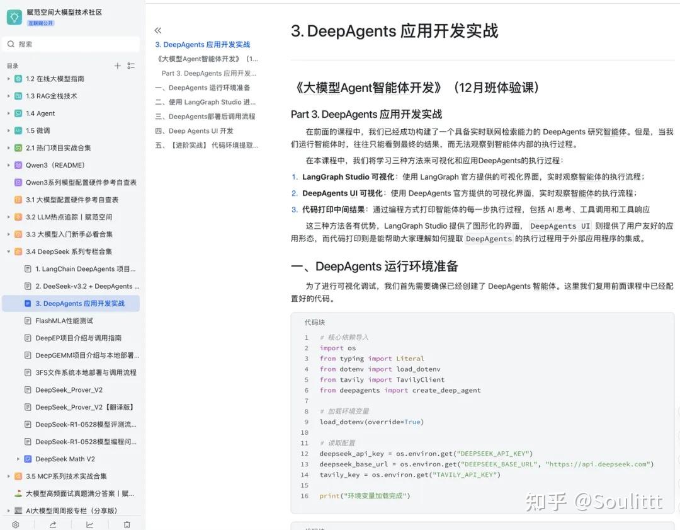Click the 代码块 label of code block
This screenshot has width=680, height=530.
point(314,322)
